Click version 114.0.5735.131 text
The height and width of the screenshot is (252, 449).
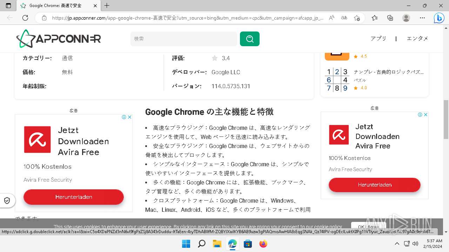(x=231, y=86)
